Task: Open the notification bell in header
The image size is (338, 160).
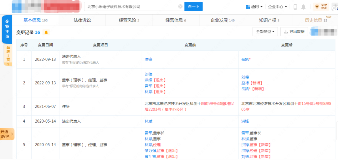Action: tap(303, 7)
